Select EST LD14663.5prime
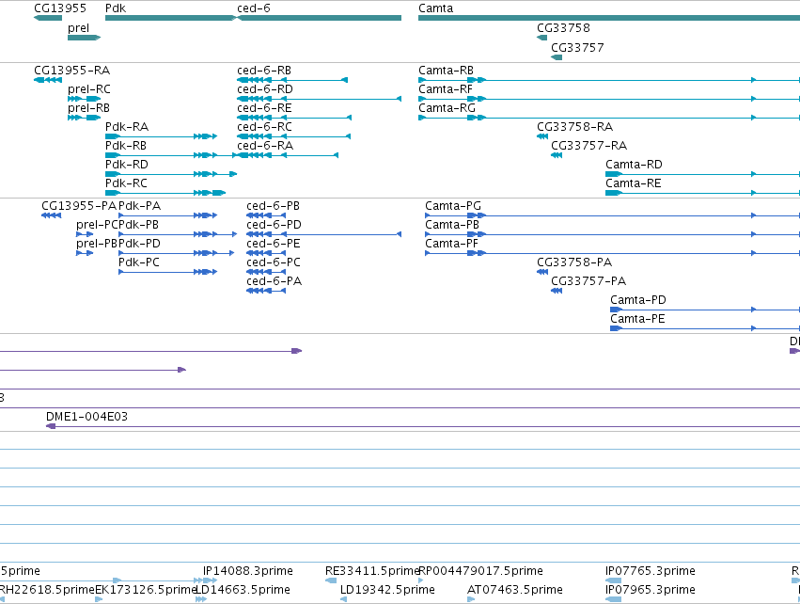Image resolution: width=800 pixels, height=604 pixels. coord(243,590)
